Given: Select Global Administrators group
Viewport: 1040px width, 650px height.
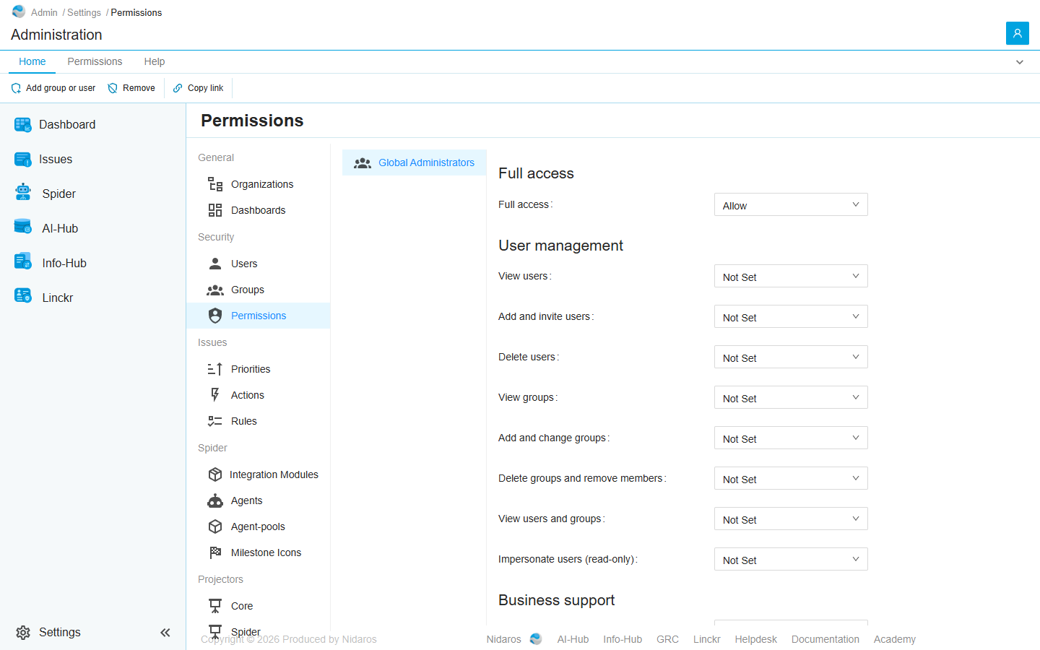Looking at the screenshot, I should pos(415,162).
